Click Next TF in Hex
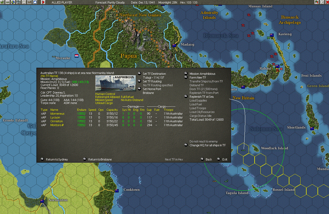Image resolution: width=329 pixels, height=214 pixels. pos(174,159)
